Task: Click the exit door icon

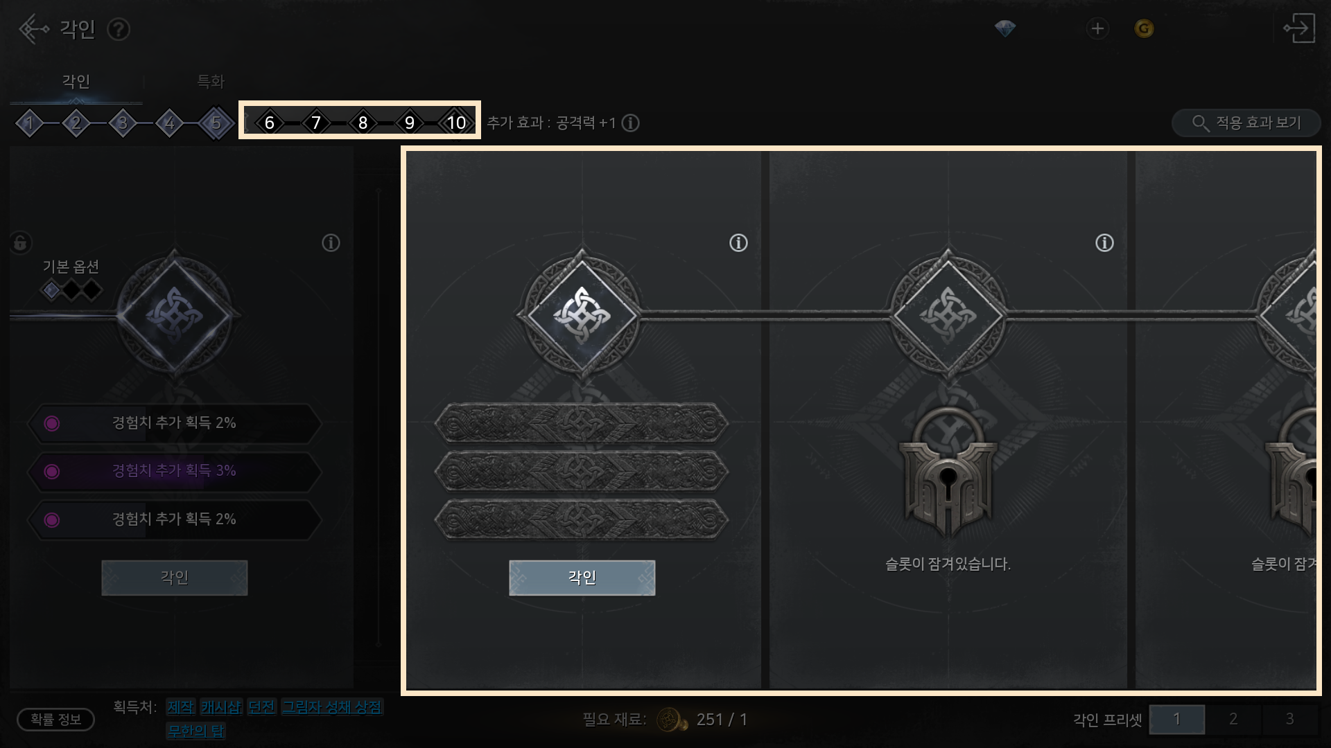Action: (x=1298, y=28)
